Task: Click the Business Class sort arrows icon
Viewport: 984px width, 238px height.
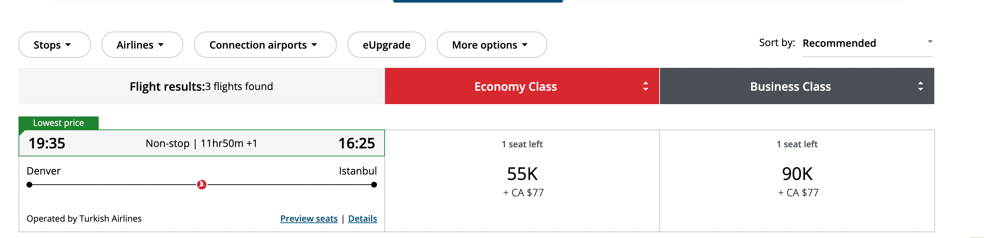Action: 920,86
